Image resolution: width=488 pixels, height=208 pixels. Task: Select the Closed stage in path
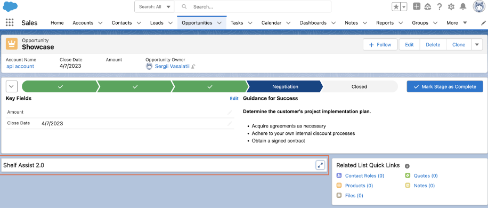(x=359, y=86)
